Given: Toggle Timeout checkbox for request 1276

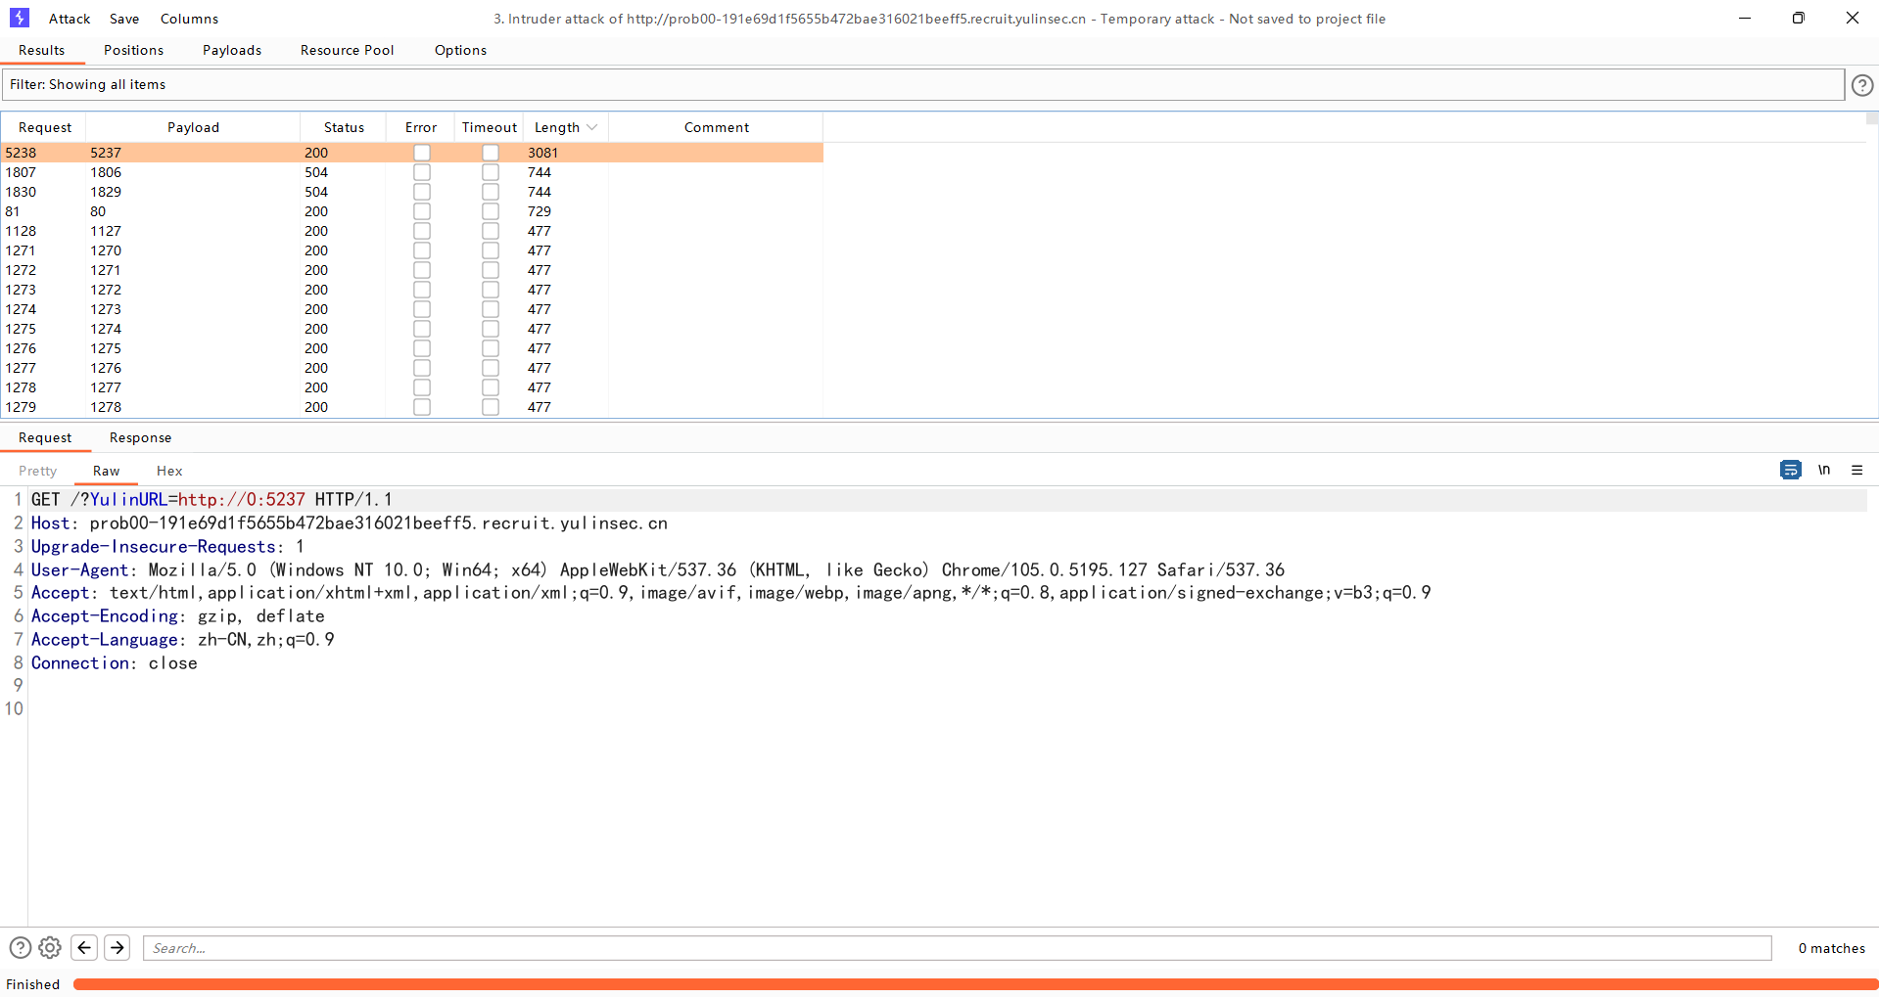Looking at the screenshot, I should pyautogui.click(x=491, y=348).
